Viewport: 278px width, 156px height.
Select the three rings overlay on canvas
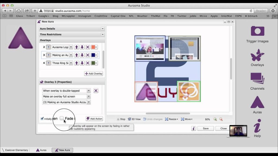coord(189,91)
